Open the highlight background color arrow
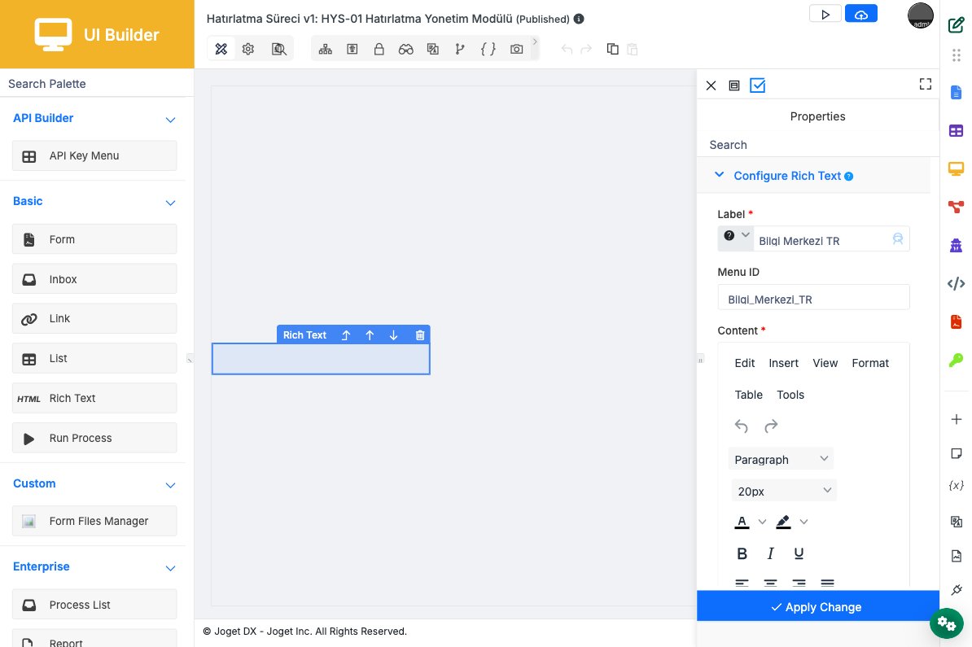The image size is (972, 647). click(x=803, y=522)
